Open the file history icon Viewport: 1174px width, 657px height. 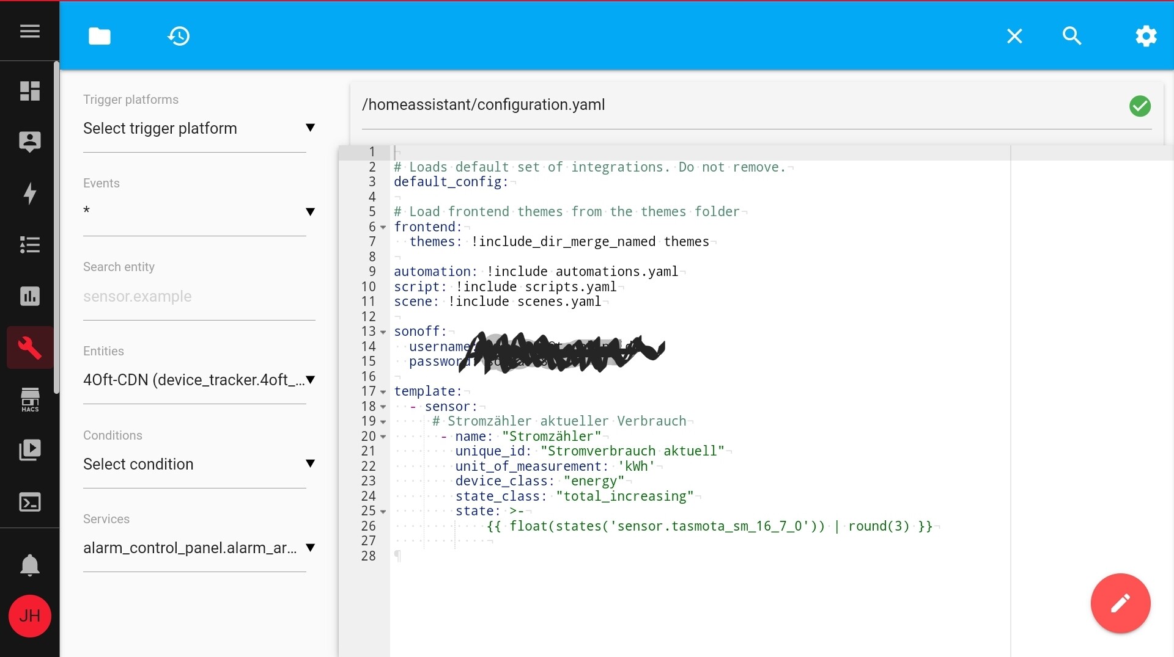(179, 36)
